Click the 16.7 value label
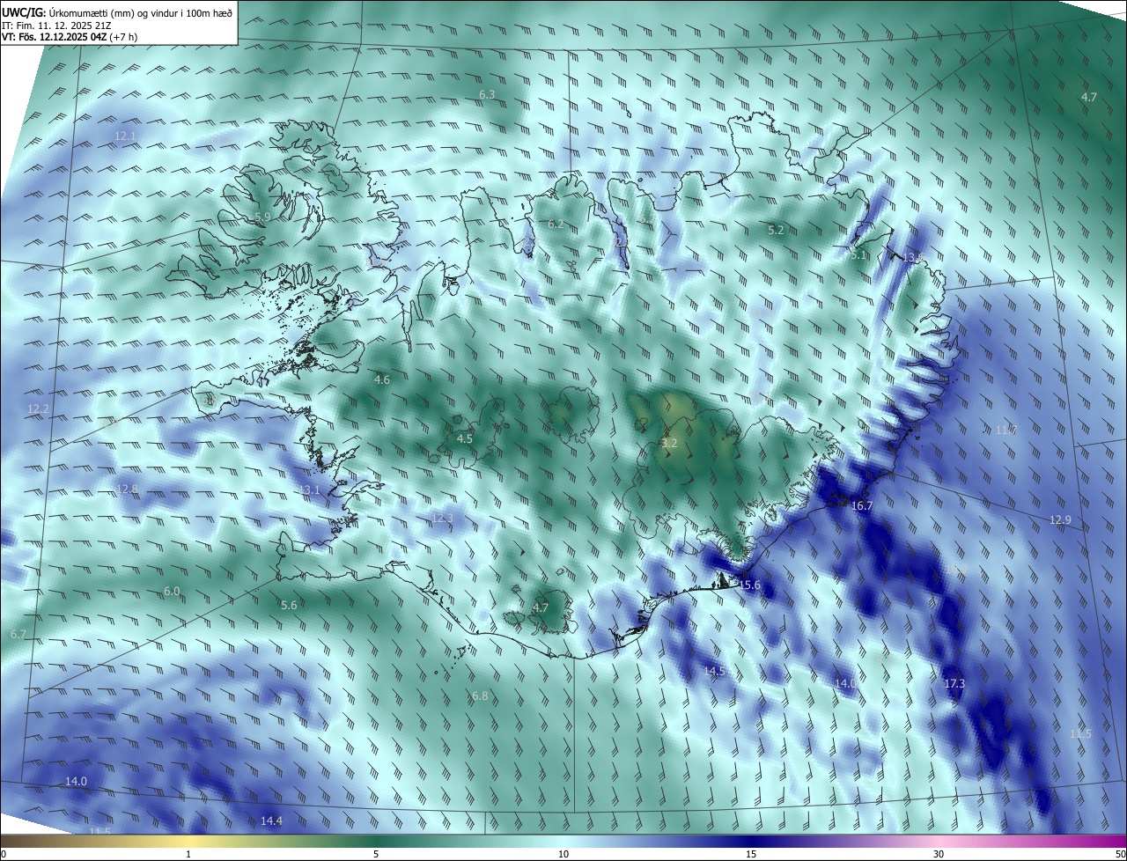The width and height of the screenshot is (1127, 861). click(862, 506)
